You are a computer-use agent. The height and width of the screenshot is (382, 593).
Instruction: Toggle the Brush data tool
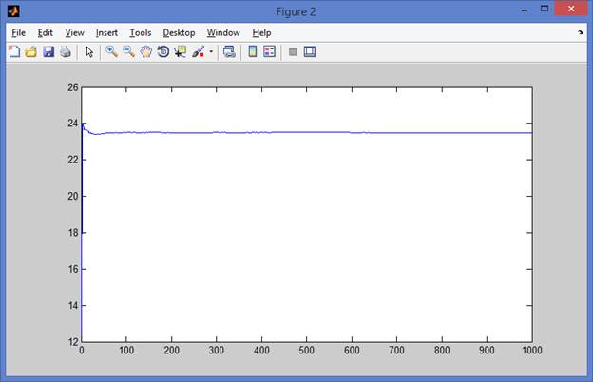click(x=199, y=51)
